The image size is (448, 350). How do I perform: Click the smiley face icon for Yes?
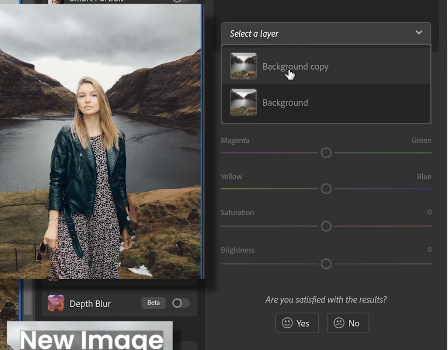pyautogui.click(x=287, y=323)
